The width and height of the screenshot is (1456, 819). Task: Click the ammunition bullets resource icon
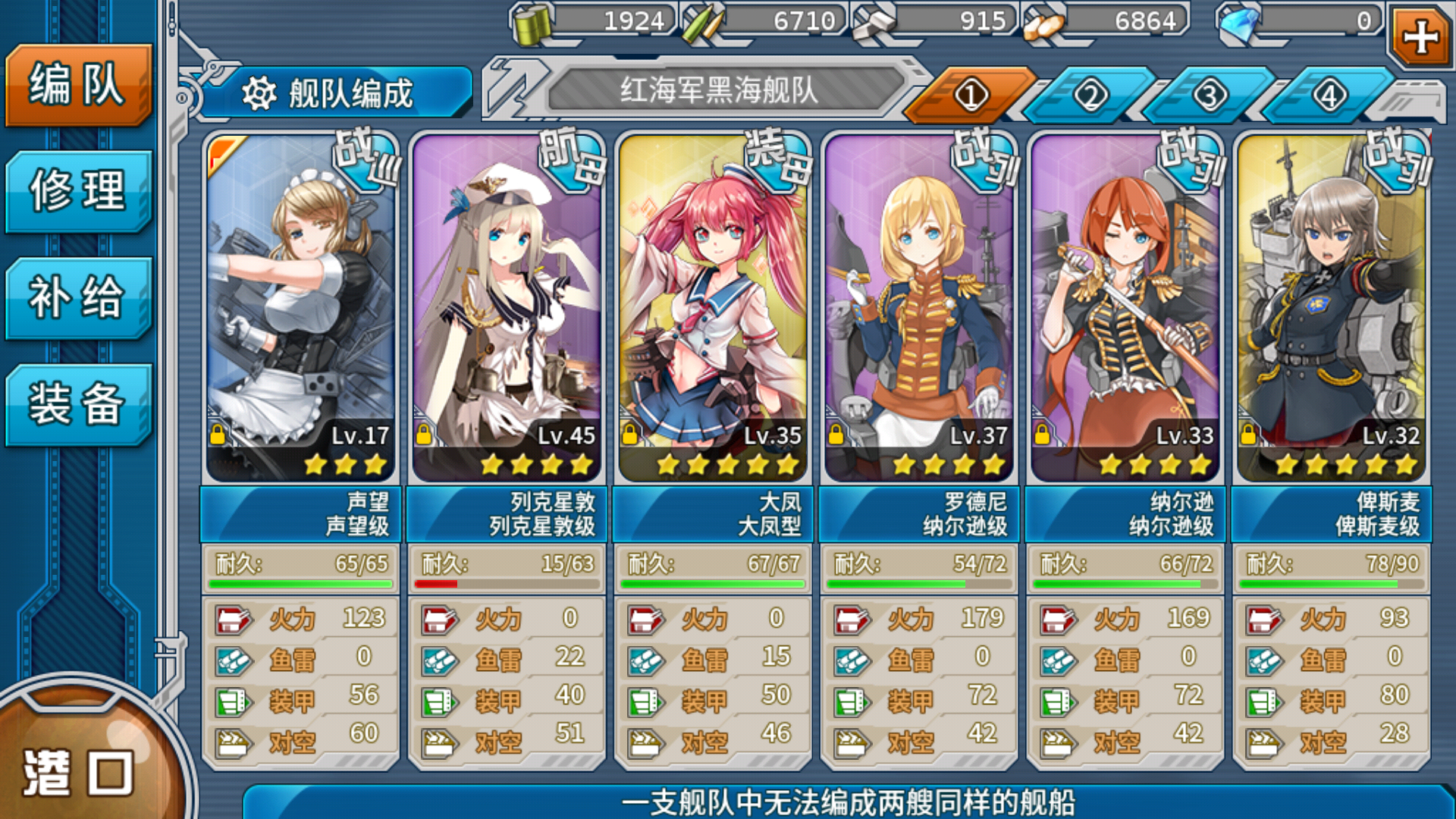tap(702, 25)
